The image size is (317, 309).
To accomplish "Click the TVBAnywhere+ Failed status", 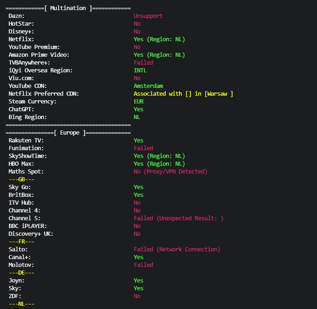I will (143, 63).
